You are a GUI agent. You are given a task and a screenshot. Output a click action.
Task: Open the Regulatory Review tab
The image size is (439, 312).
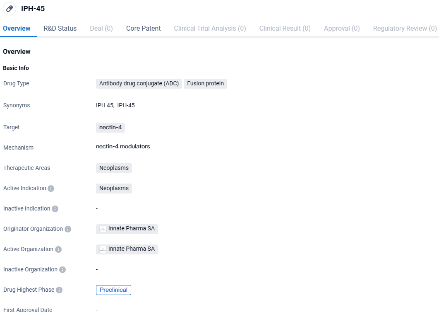tap(405, 28)
